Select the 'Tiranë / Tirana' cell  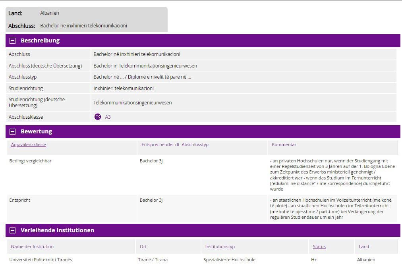coord(153,260)
